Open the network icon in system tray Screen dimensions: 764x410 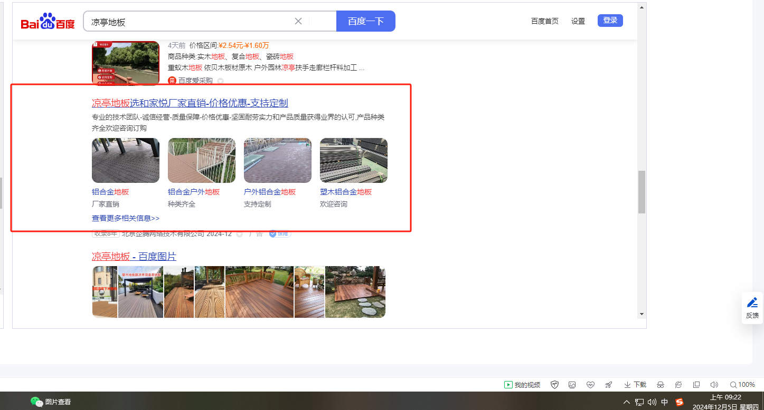point(639,402)
